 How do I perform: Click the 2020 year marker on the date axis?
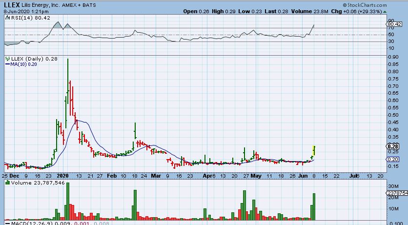63,174
